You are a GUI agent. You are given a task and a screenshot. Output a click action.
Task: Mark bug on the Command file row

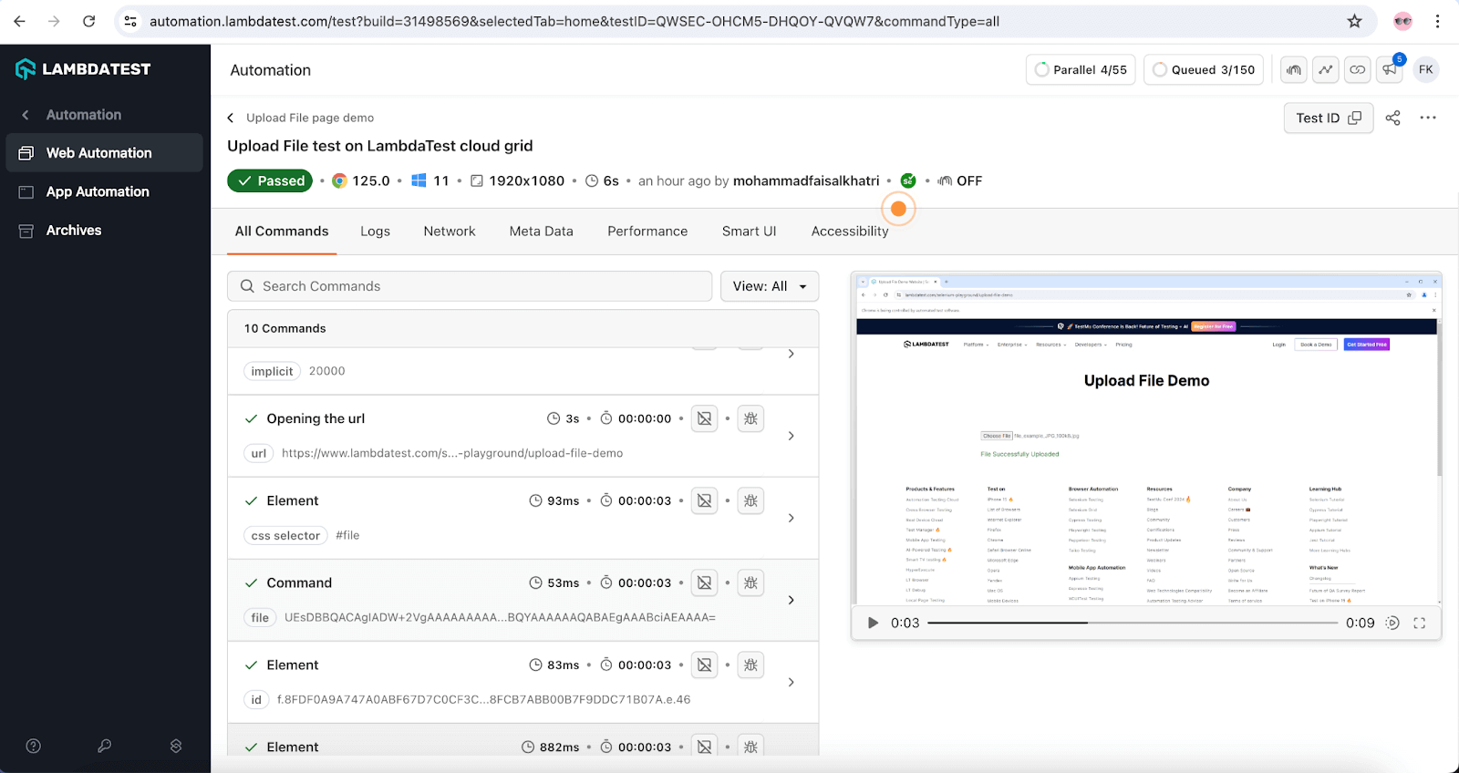click(750, 582)
